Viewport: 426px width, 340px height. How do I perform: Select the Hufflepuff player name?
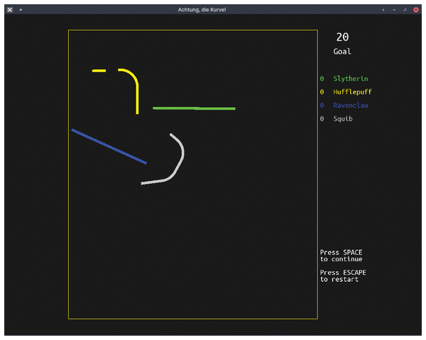click(352, 92)
